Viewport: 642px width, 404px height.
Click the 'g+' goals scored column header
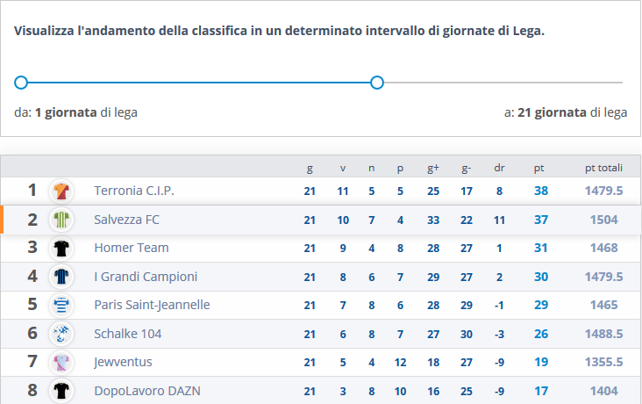433,168
